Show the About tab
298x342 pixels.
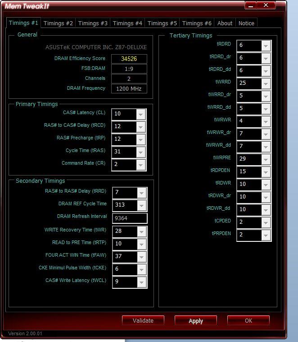coord(225,23)
